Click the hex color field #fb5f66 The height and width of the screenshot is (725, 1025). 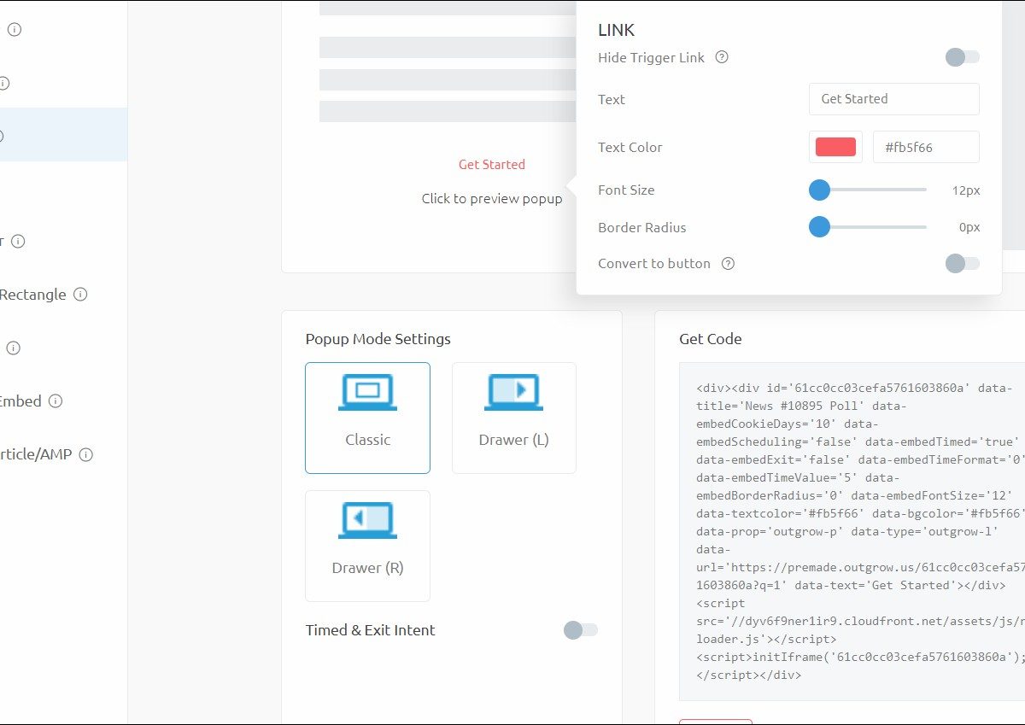925,147
